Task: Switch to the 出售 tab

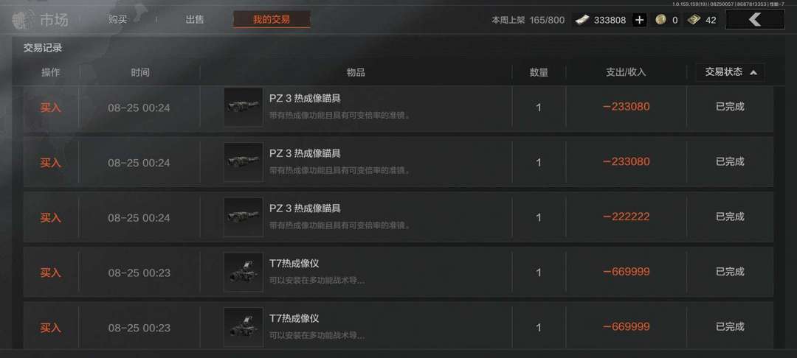Action: click(x=195, y=20)
